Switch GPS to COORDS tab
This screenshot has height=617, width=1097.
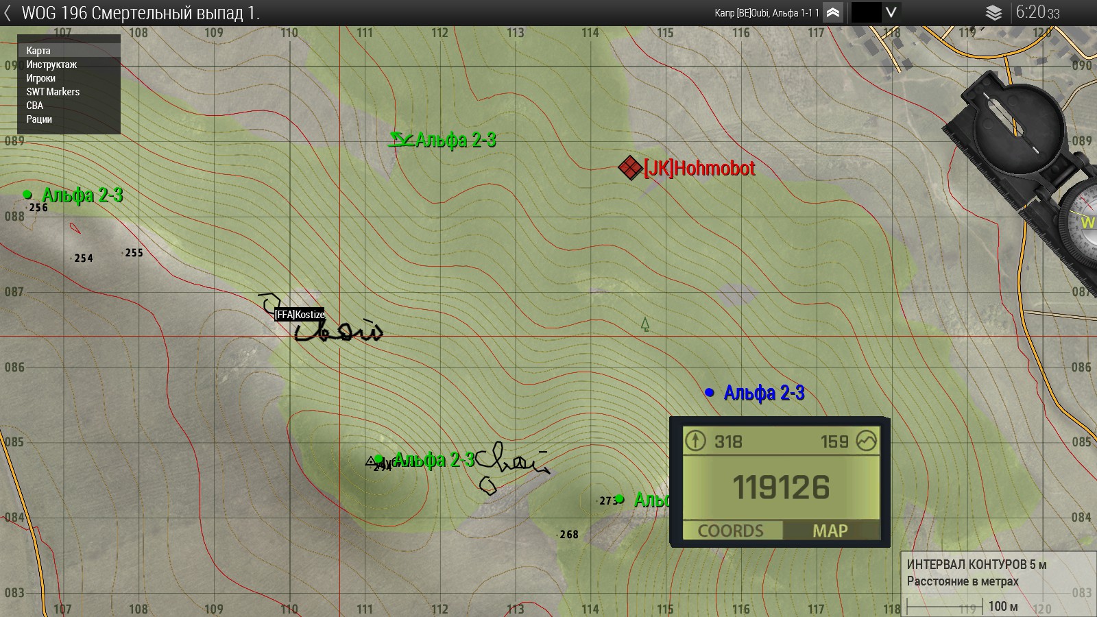click(x=731, y=531)
